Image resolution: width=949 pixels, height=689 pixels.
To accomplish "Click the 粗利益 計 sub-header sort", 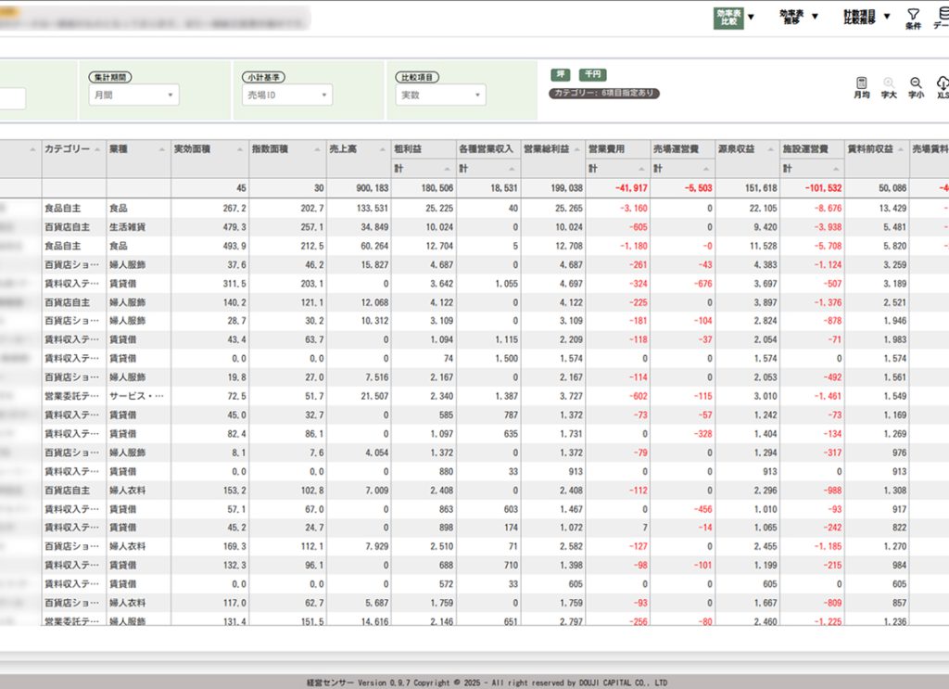I will (448, 169).
